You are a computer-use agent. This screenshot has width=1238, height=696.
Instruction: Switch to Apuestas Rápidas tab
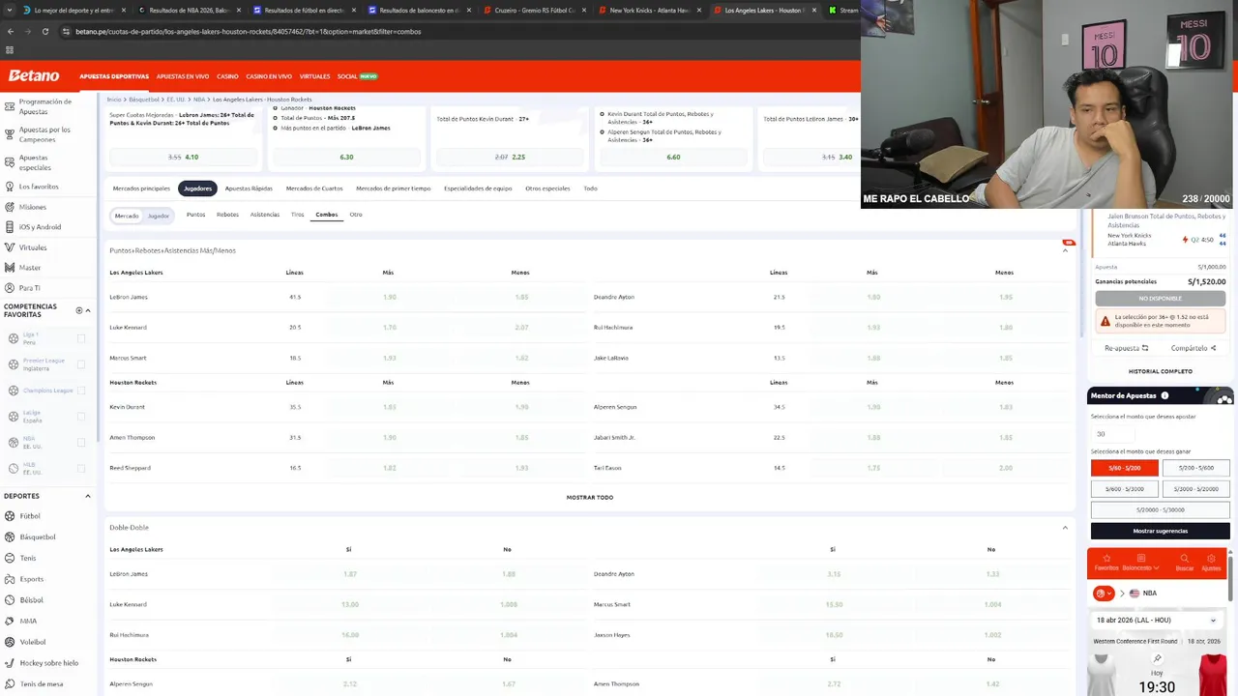(249, 188)
